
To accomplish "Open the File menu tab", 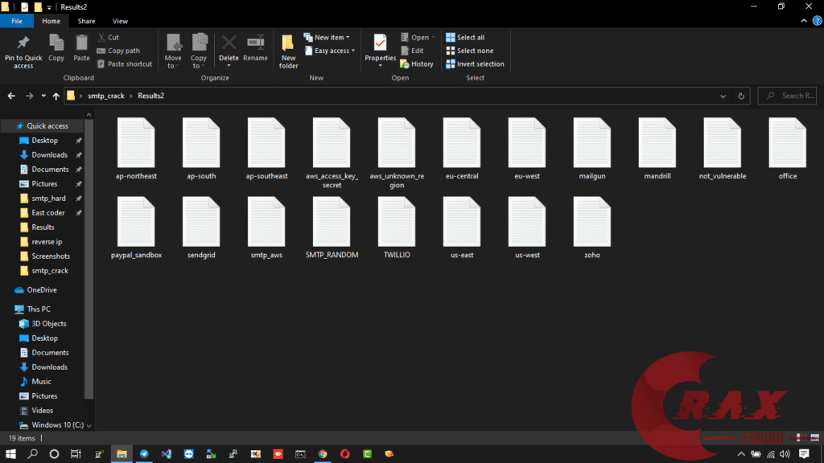I will point(17,21).
